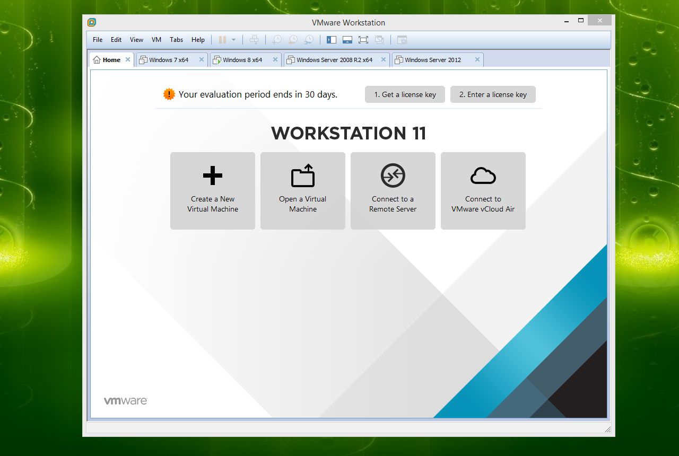Click Connect to VMware vCloud Air label
The image size is (679, 456).
(483, 204)
